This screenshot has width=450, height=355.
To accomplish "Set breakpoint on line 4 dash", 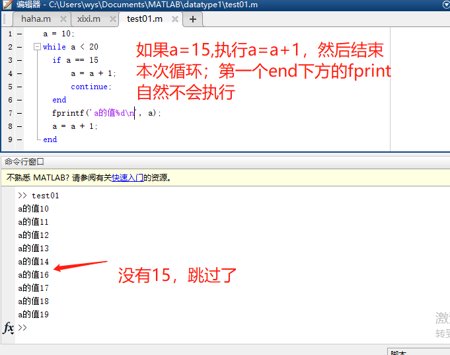I will [x=20, y=73].
